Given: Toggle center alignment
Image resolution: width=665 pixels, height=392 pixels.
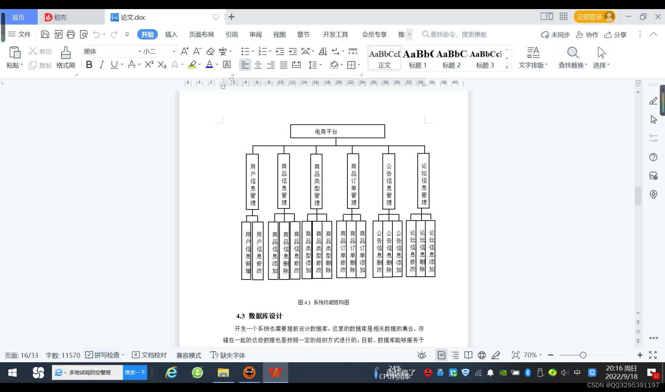Looking at the screenshot, I should [x=258, y=65].
